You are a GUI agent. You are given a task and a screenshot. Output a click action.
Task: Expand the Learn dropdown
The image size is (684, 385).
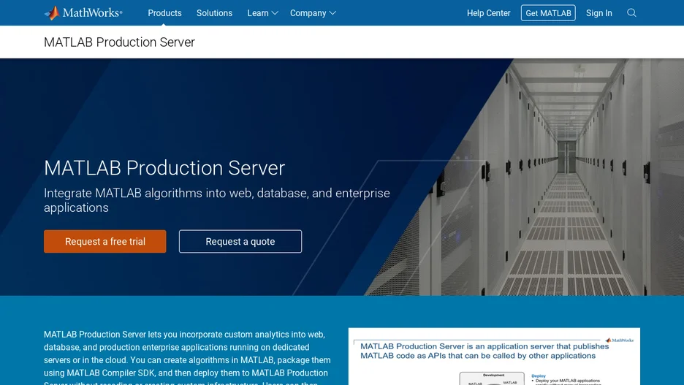tap(262, 13)
